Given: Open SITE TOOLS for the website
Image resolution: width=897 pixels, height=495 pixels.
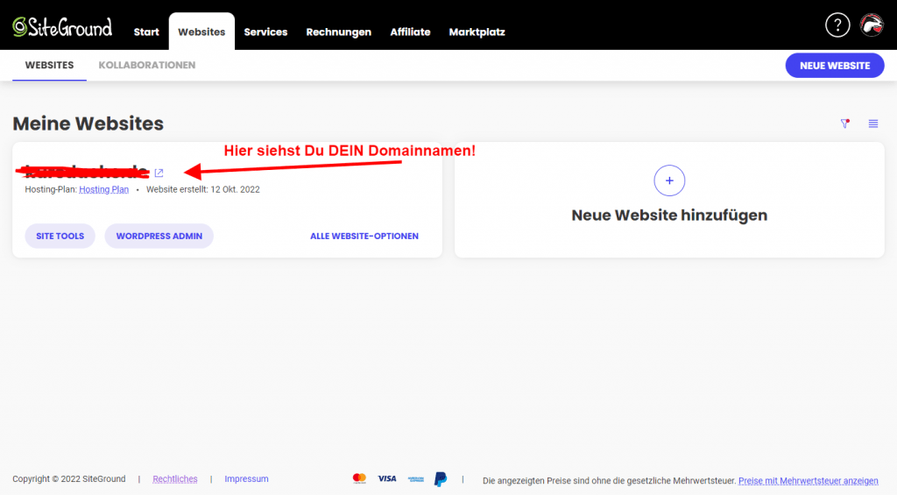Looking at the screenshot, I should tap(60, 236).
